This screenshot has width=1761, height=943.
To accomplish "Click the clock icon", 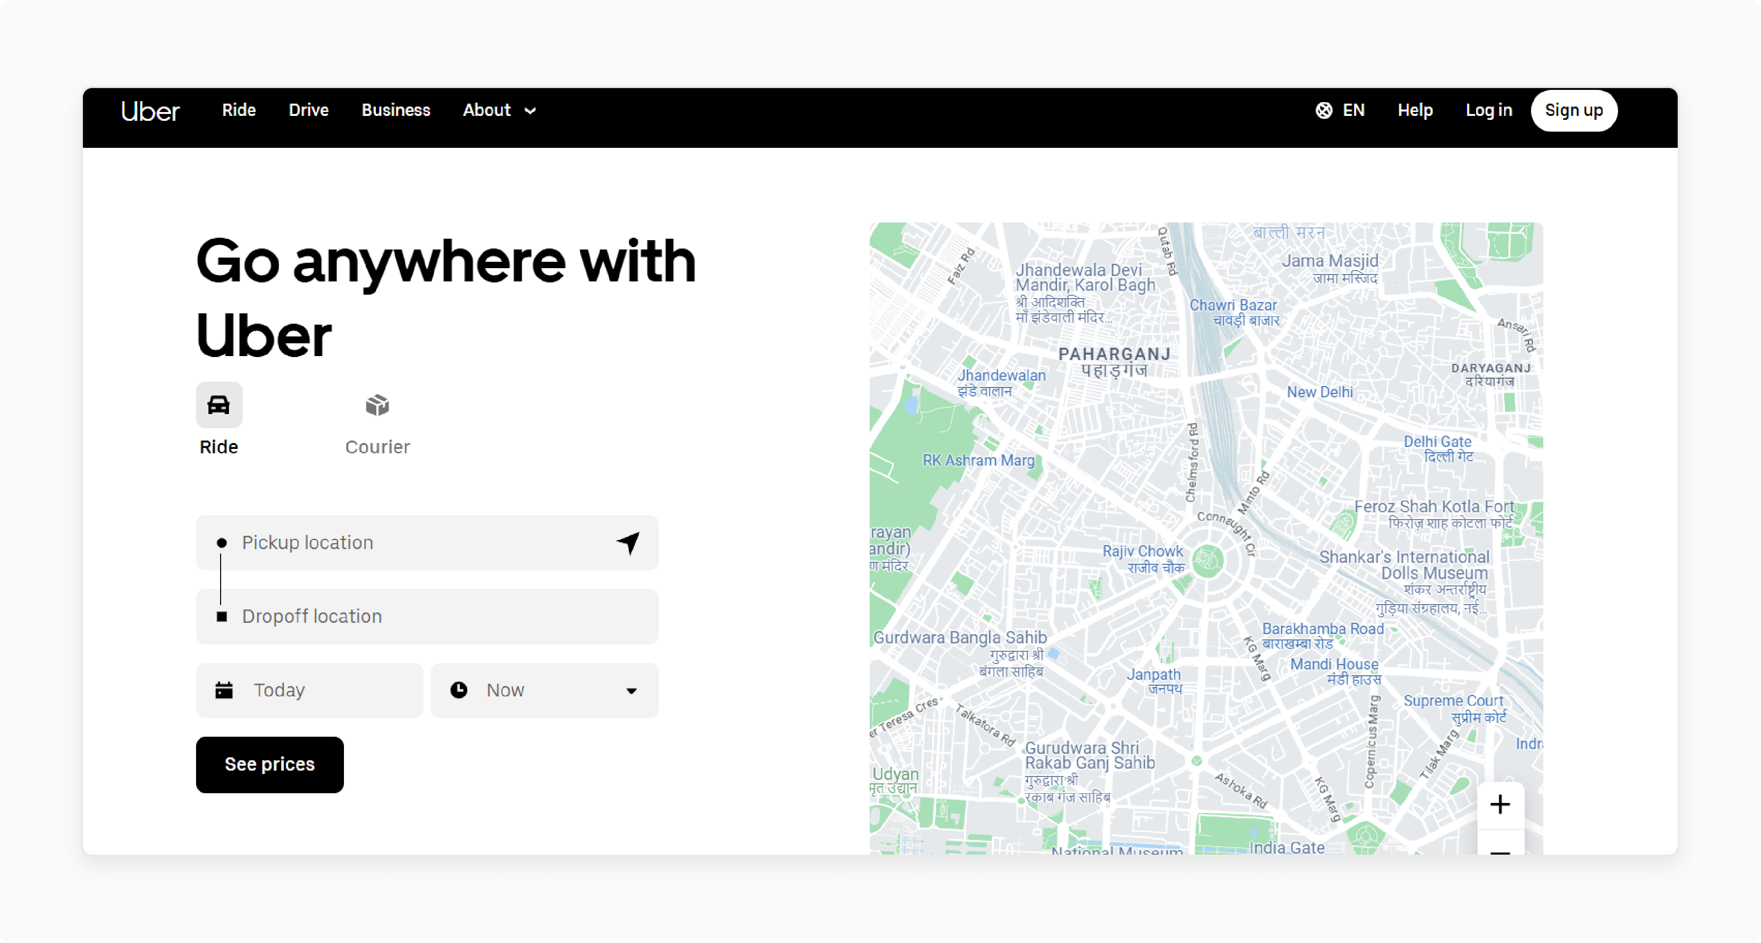I will (459, 690).
